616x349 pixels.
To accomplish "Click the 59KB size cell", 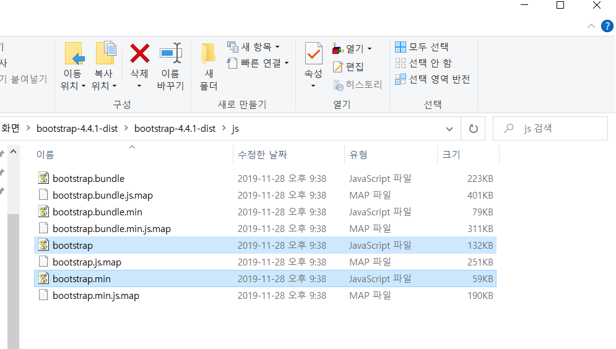I will tap(482, 278).
